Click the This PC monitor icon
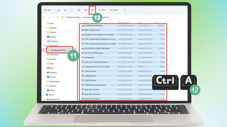 pos(47,95)
